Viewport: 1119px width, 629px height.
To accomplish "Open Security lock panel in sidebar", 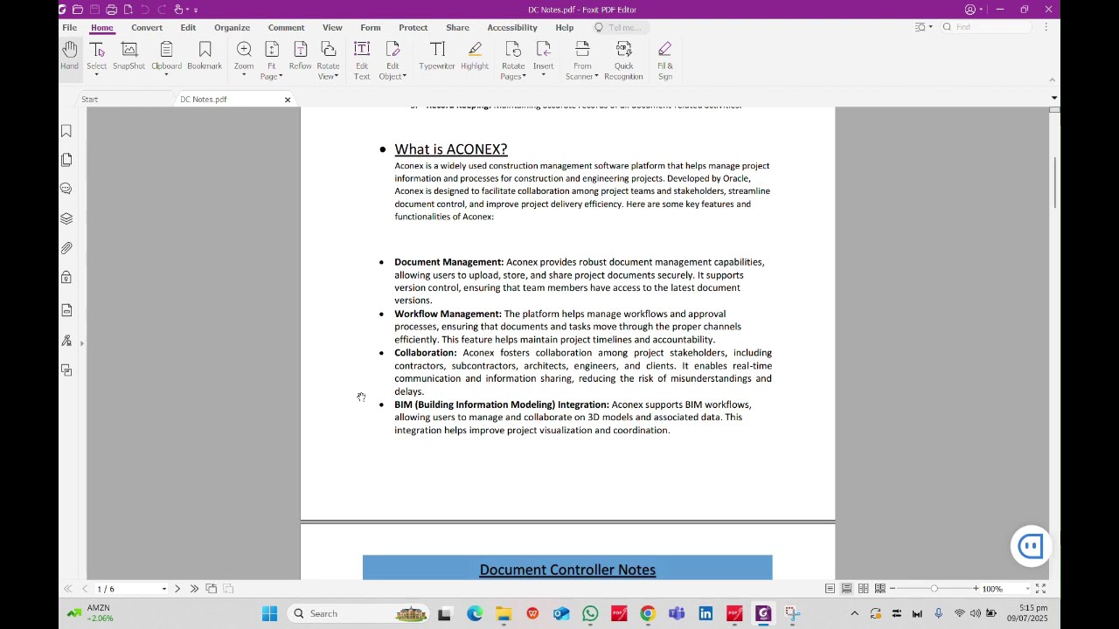I will (x=66, y=278).
